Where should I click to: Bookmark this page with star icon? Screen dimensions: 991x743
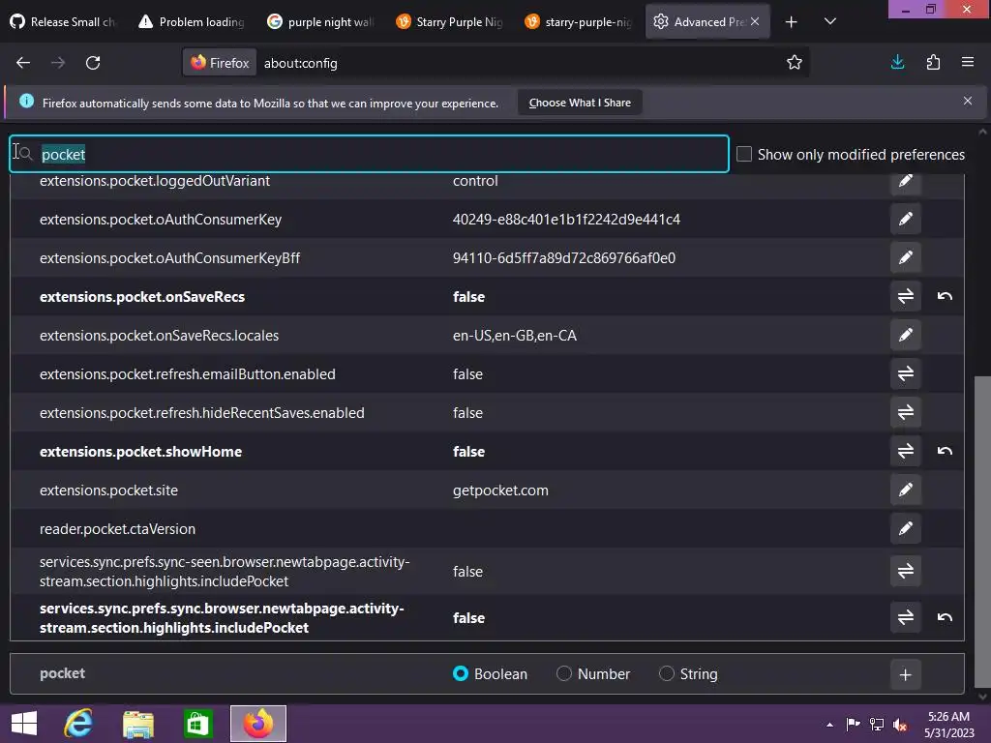point(794,63)
